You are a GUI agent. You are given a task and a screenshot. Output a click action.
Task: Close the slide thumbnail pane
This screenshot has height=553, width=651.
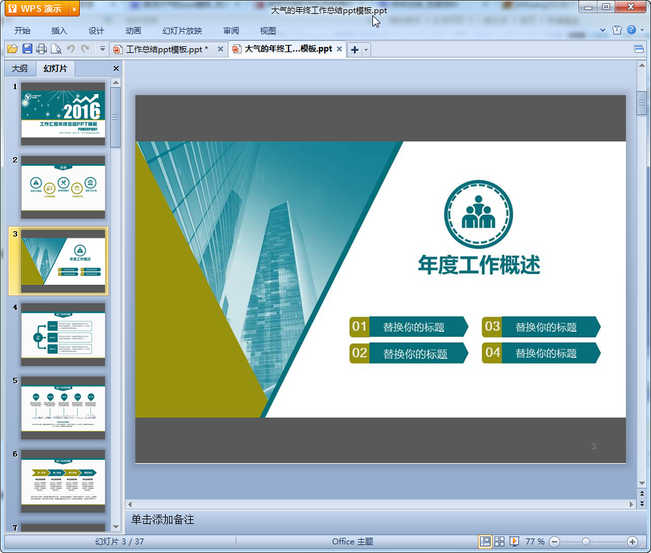[116, 69]
